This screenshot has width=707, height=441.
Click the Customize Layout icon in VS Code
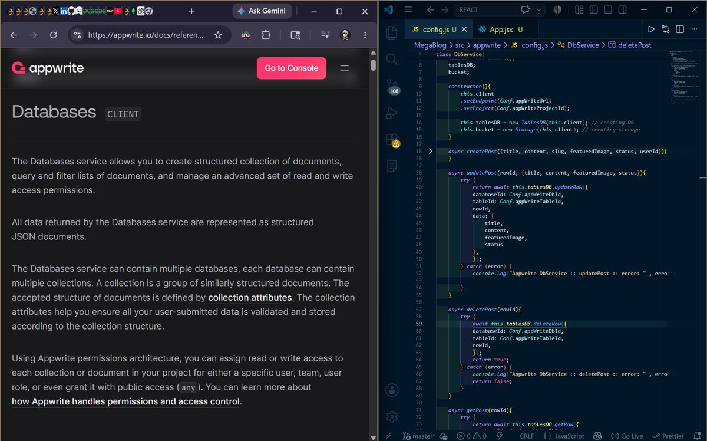579,10
